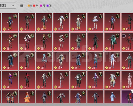This screenshot has width=133, height=106.
Task: Click the level 14 badge on red-haired outfit
Action: pyautogui.click(x=15, y=36)
